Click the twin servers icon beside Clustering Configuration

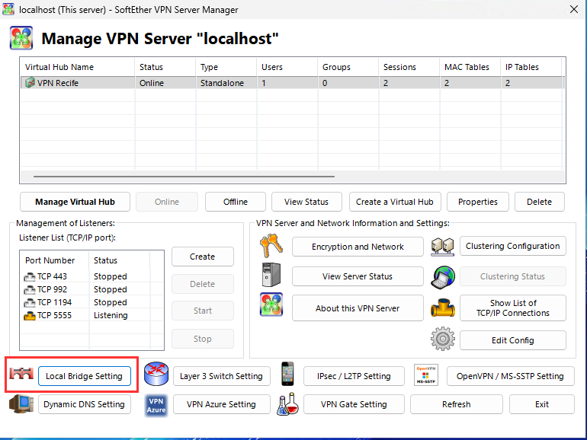click(x=442, y=247)
